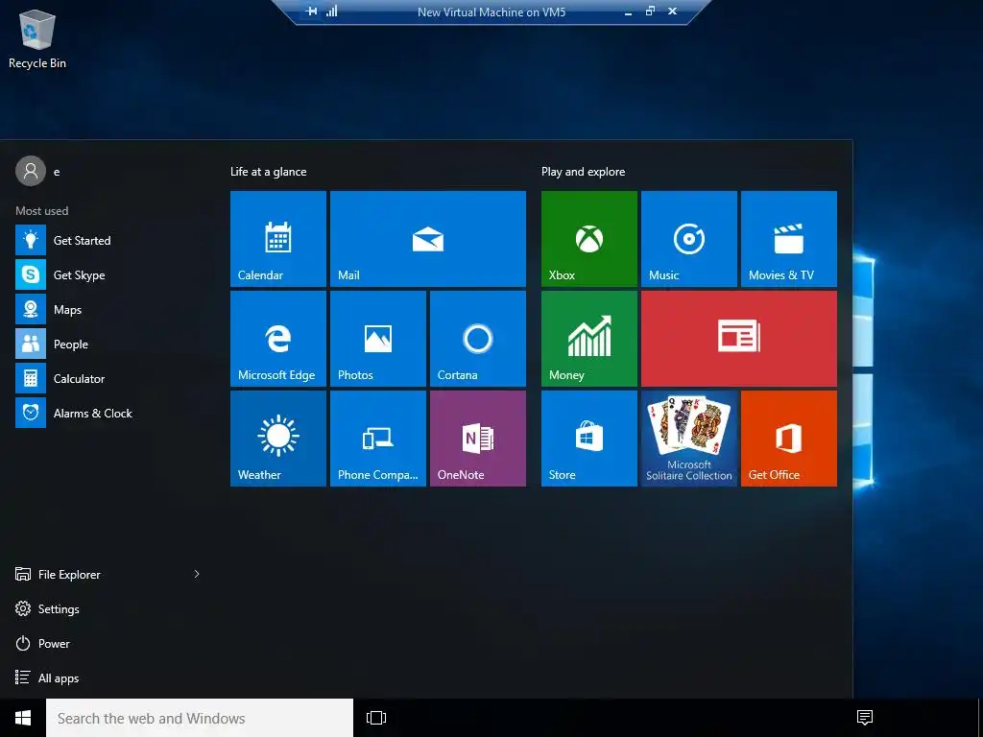
Task: Open Action Center notifications icon
Action: (865, 718)
